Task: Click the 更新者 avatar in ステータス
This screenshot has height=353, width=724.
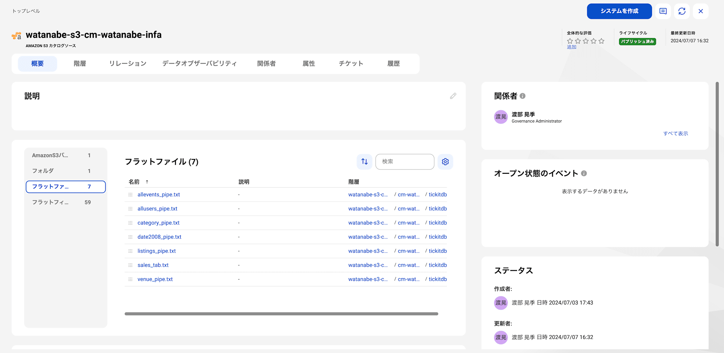Action: 501,337
